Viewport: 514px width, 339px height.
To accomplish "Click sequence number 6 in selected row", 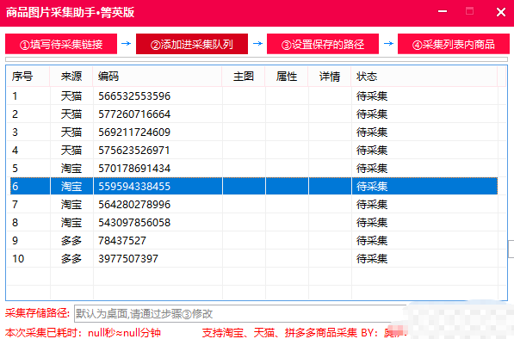I will (15, 187).
